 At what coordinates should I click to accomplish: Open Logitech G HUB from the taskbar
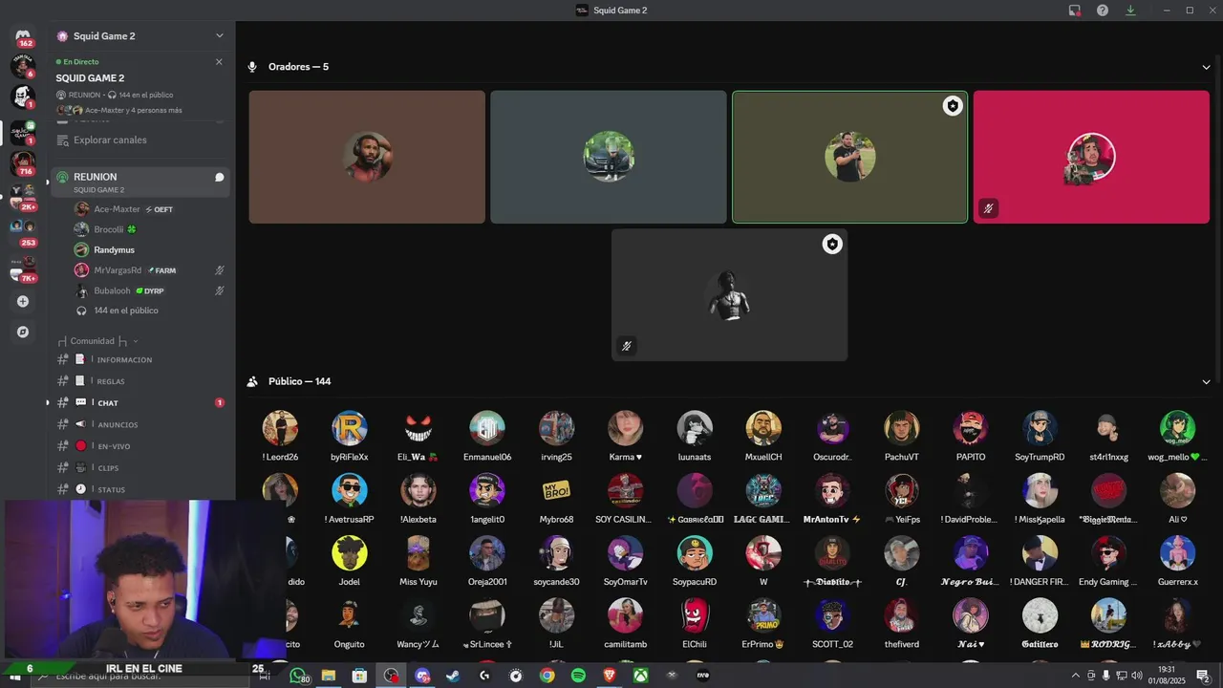(x=484, y=676)
